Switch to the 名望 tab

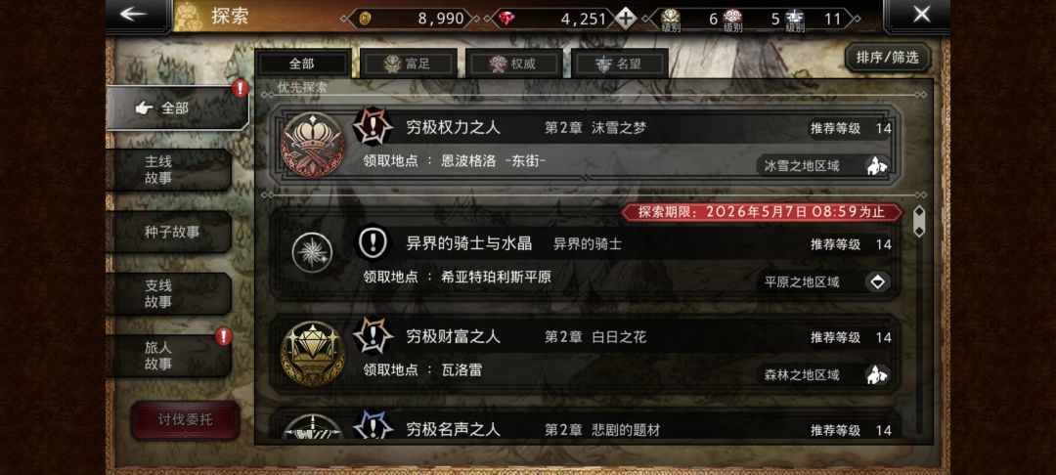coord(620,64)
